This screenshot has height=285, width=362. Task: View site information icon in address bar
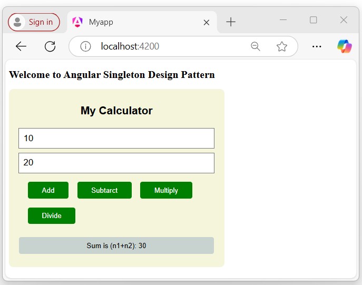point(85,46)
